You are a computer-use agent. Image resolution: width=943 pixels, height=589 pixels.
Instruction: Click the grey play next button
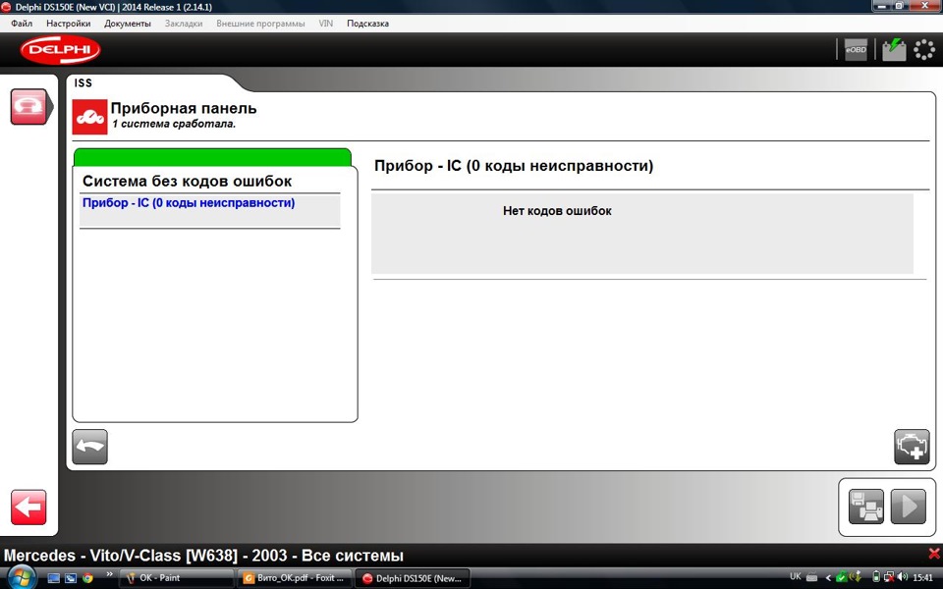(x=908, y=507)
